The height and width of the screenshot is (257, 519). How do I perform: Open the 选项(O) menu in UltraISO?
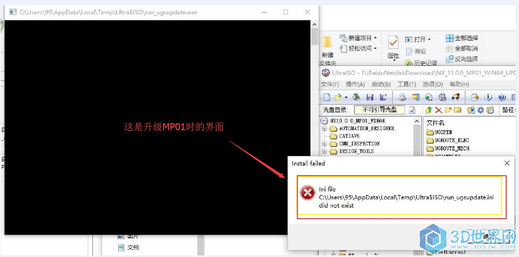(x=433, y=84)
